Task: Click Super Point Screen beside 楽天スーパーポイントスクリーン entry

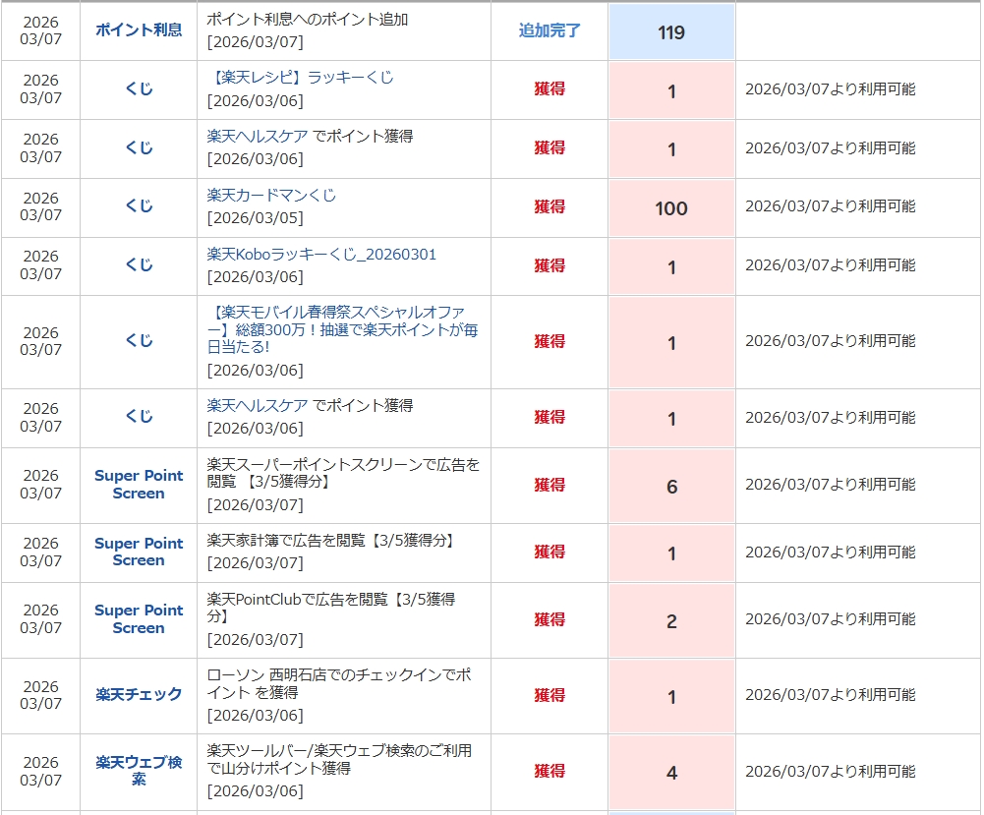Action: tap(139, 484)
